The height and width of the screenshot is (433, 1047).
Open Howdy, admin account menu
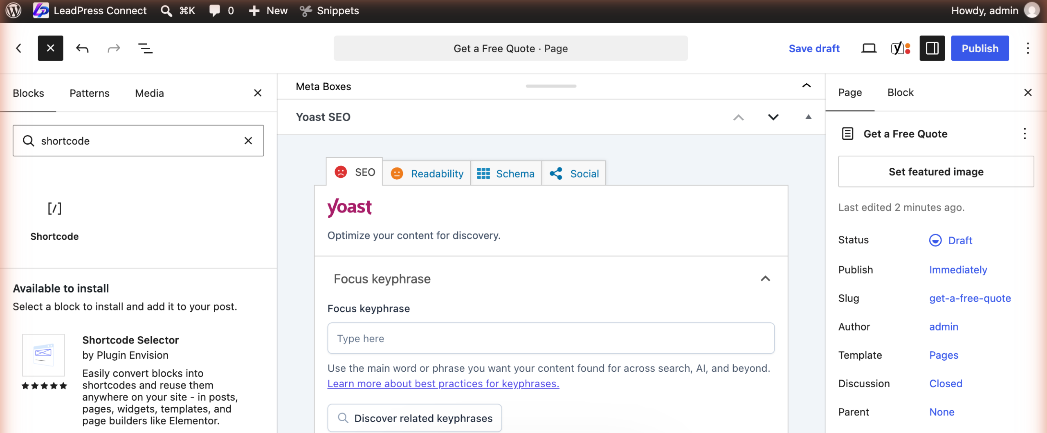(x=995, y=11)
